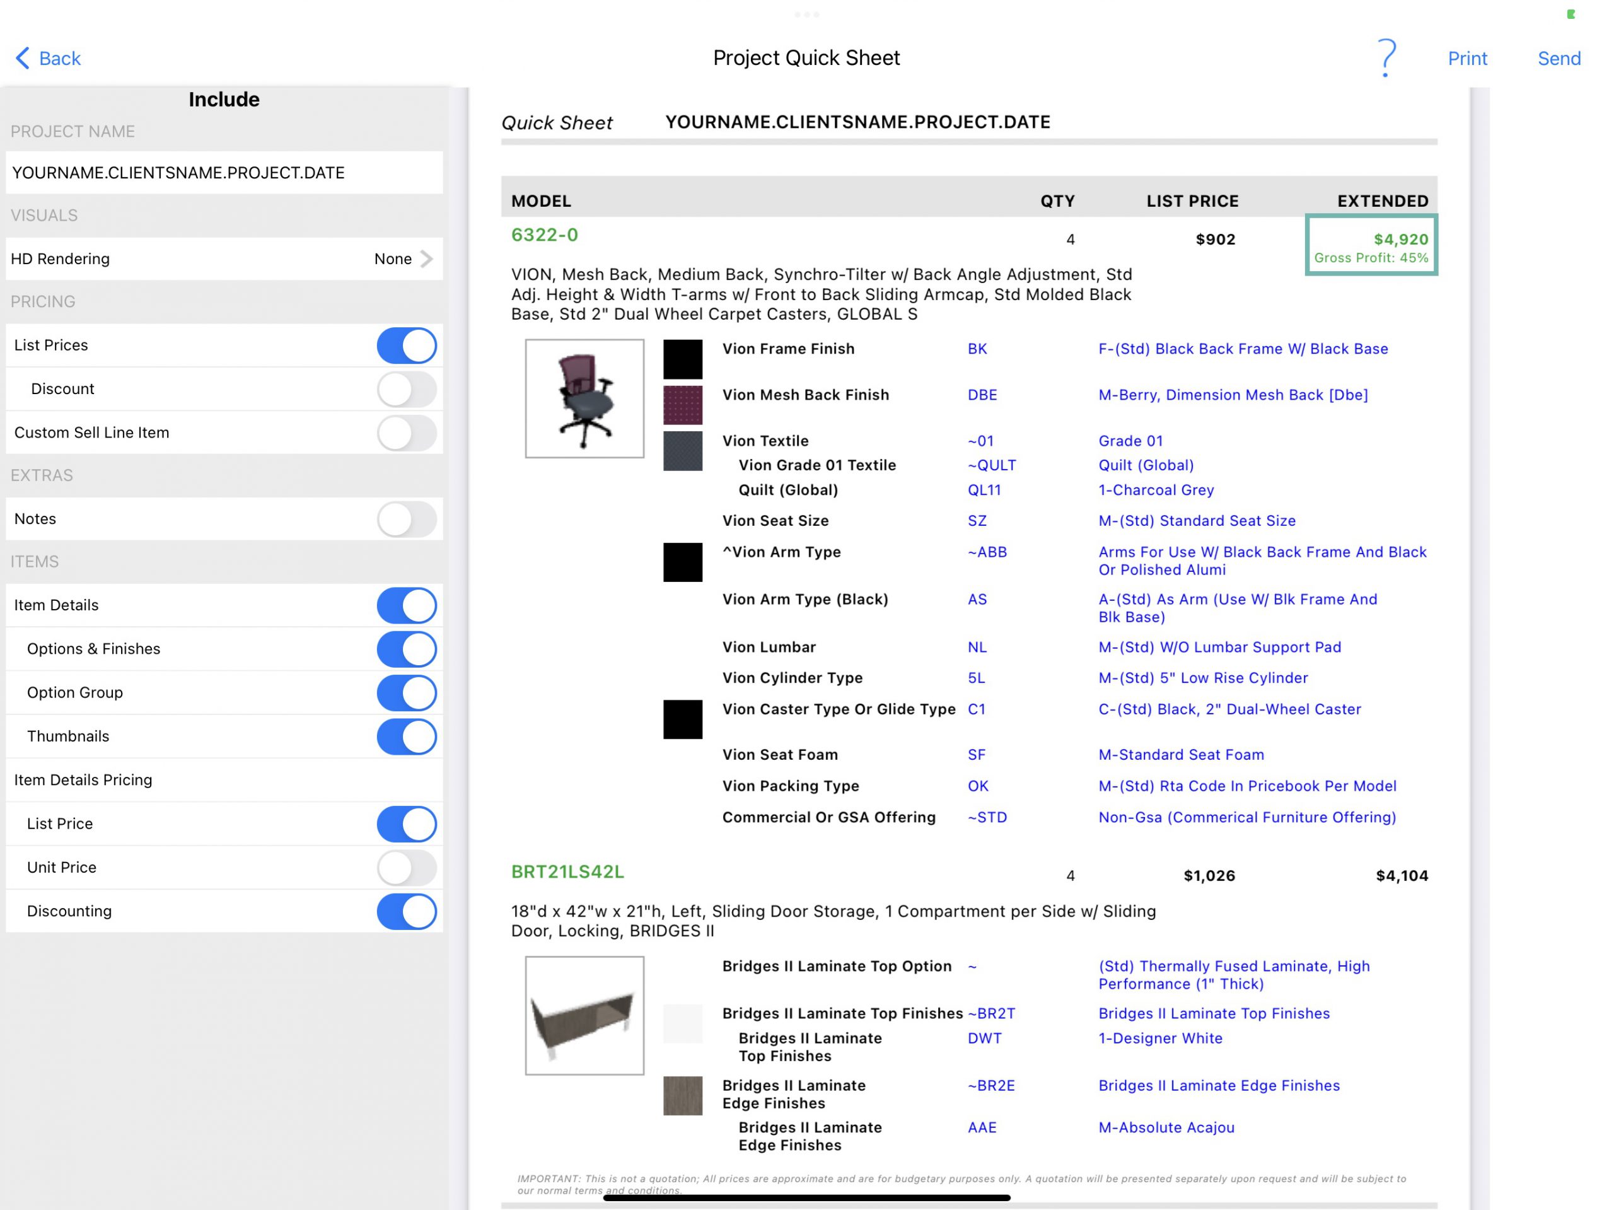
Task: Enable the Unit Price switch
Action: (407, 868)
